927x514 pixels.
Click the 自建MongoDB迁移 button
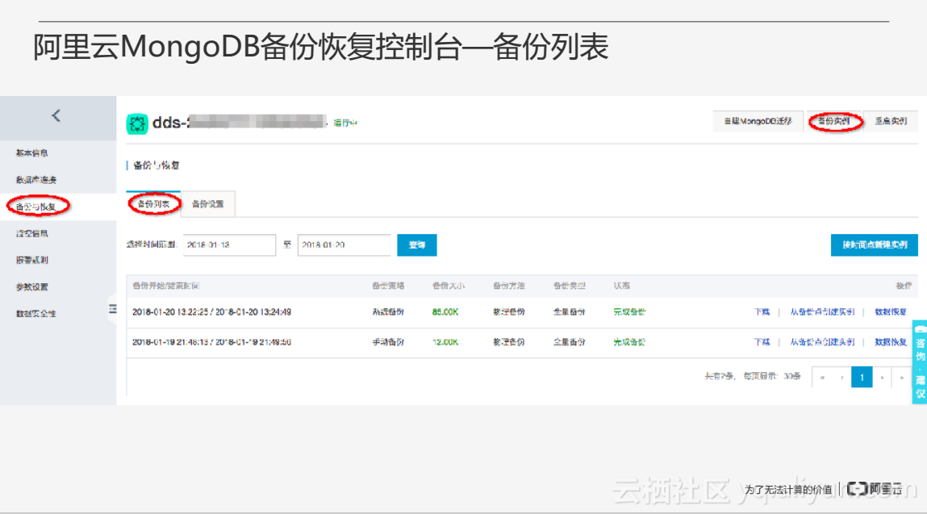[758, 121]
